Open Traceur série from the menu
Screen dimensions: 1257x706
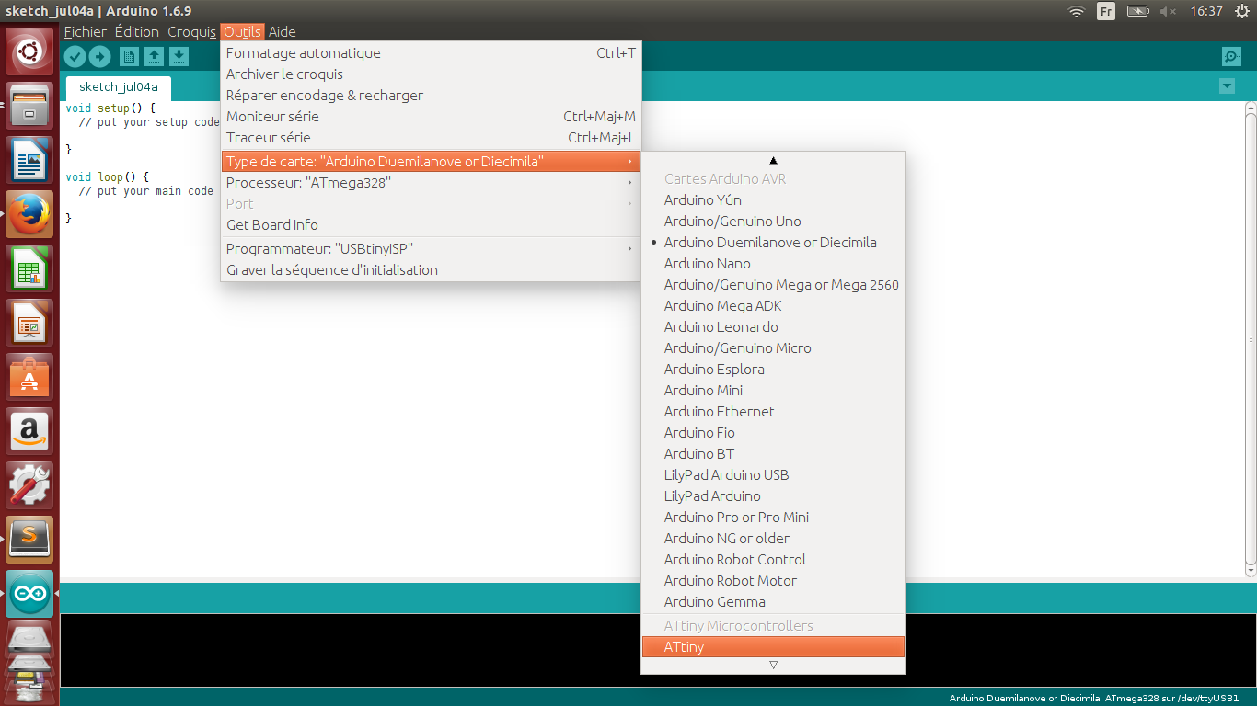click(x=431, y=138)
